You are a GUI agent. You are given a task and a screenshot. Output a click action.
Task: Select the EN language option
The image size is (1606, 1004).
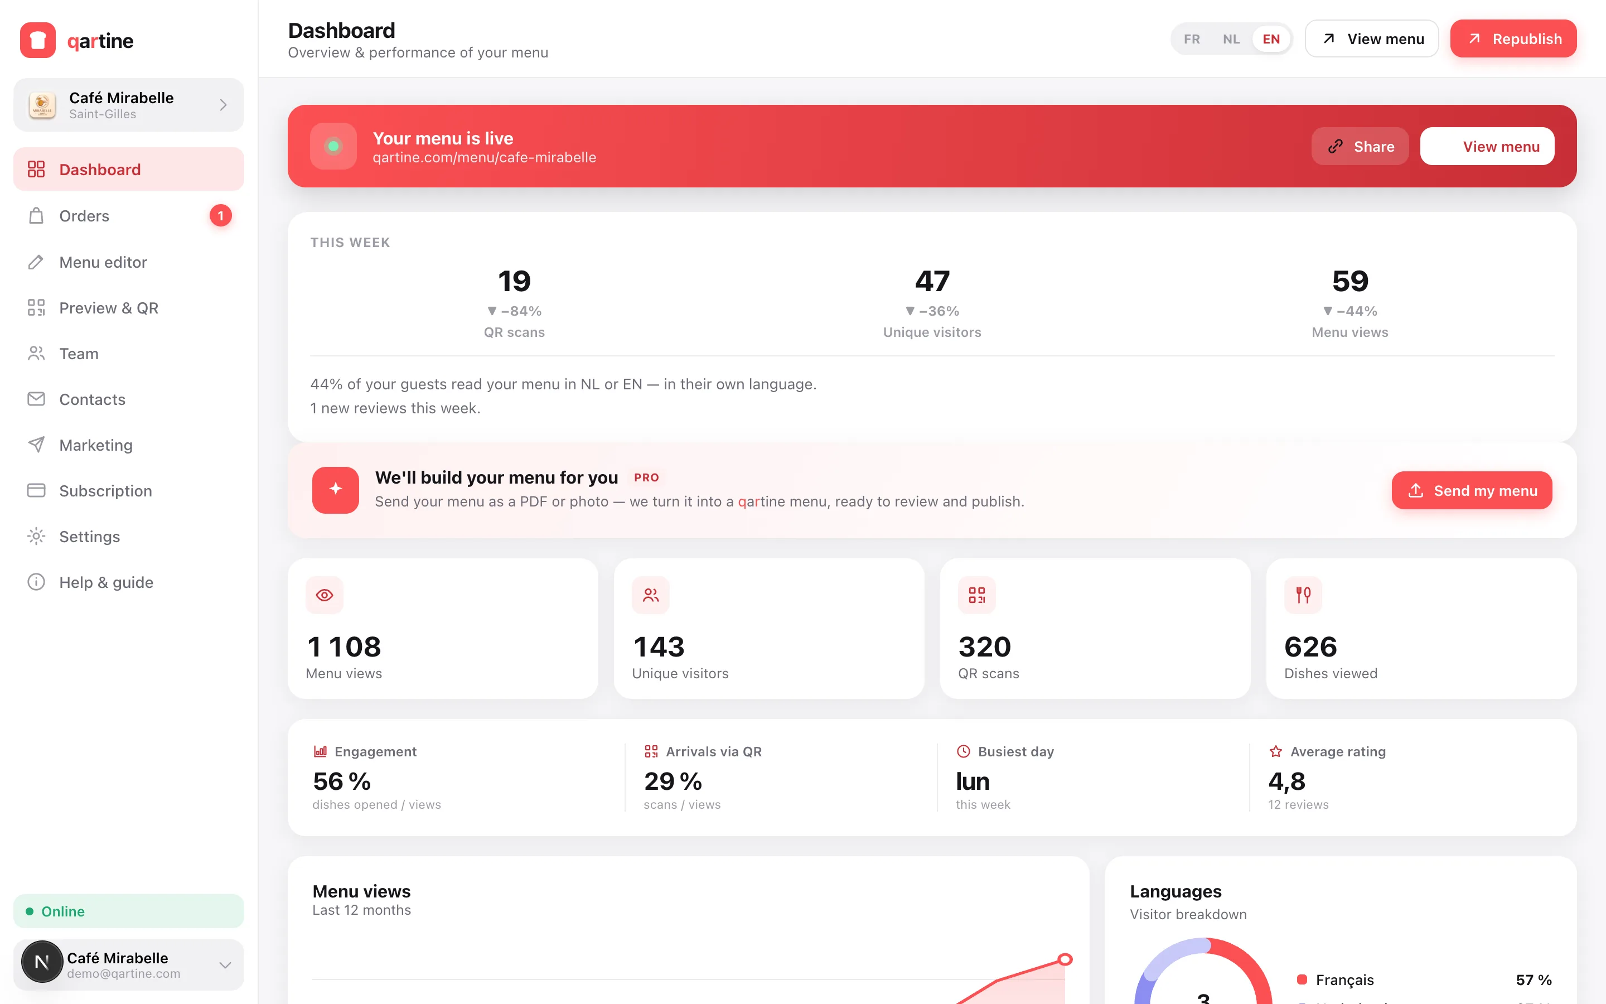click(1271, 39)
